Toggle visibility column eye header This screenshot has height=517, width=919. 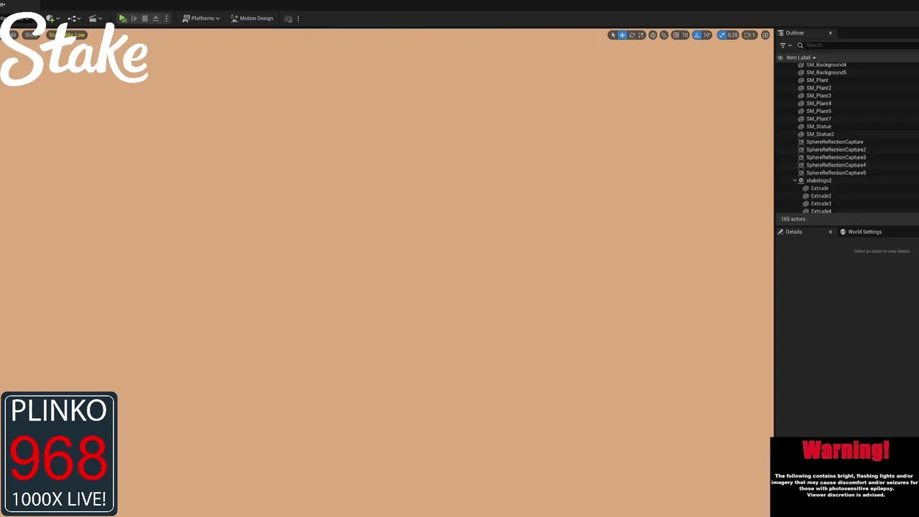pos(780,57)
